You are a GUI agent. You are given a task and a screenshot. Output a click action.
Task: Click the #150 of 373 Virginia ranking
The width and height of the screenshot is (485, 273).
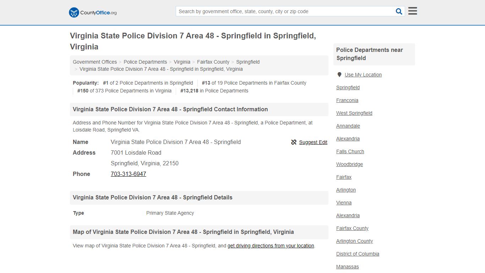pyautogui.click(x=124, y=91)
